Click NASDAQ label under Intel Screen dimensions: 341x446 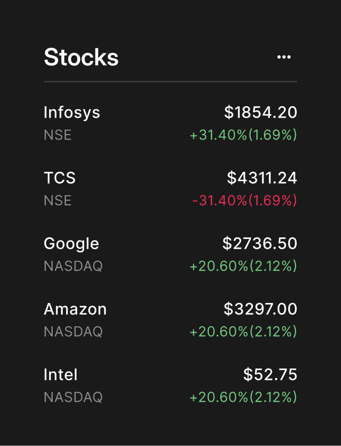tap(73, 397)
